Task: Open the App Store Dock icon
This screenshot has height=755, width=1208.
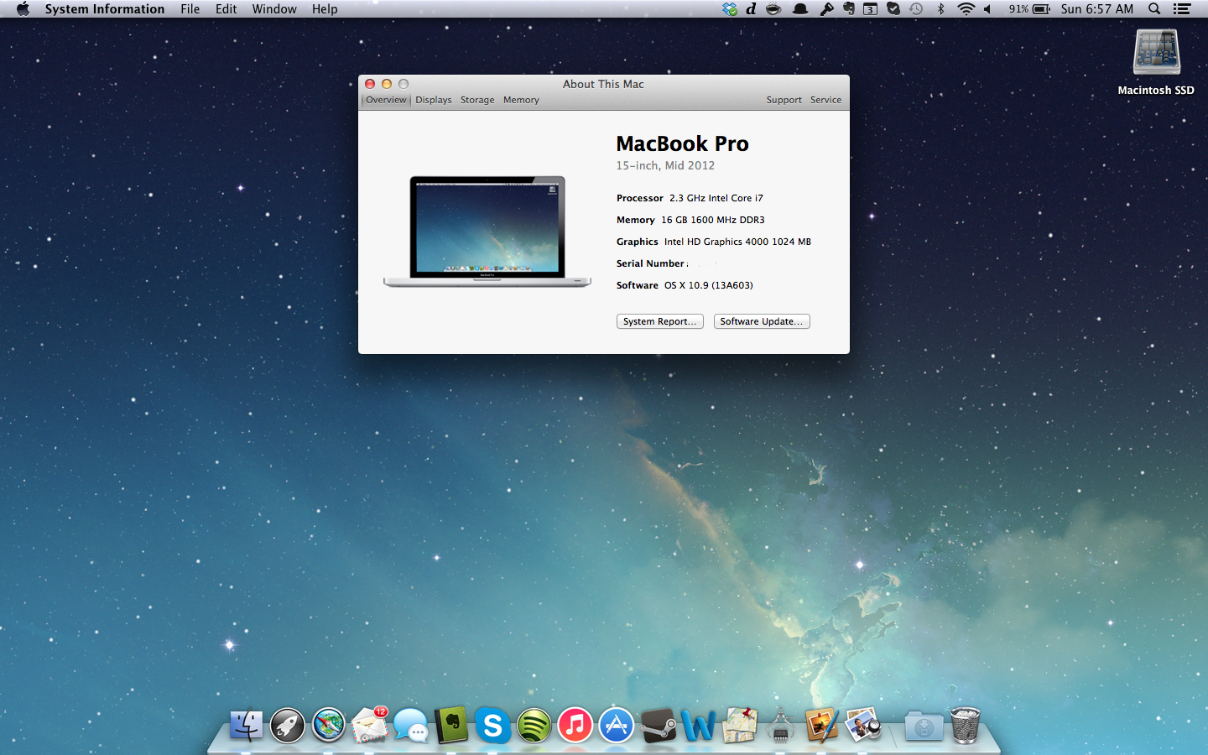Action: click(616, 726)
